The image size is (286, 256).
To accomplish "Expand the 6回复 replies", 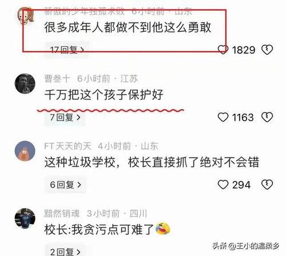I will pos(65,185).
